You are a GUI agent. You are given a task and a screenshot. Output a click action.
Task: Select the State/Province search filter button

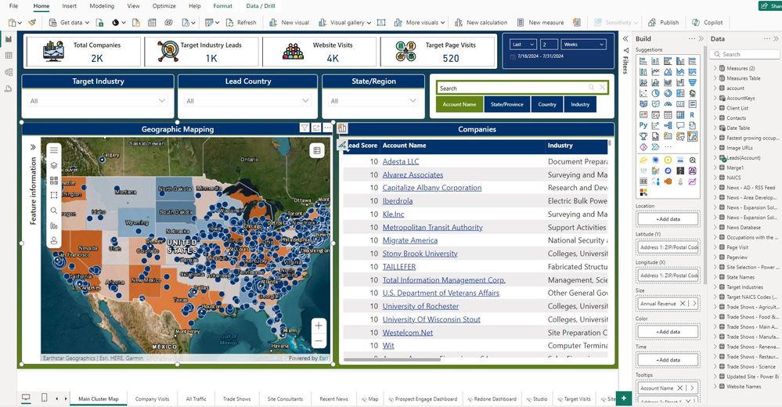[506, 104]
